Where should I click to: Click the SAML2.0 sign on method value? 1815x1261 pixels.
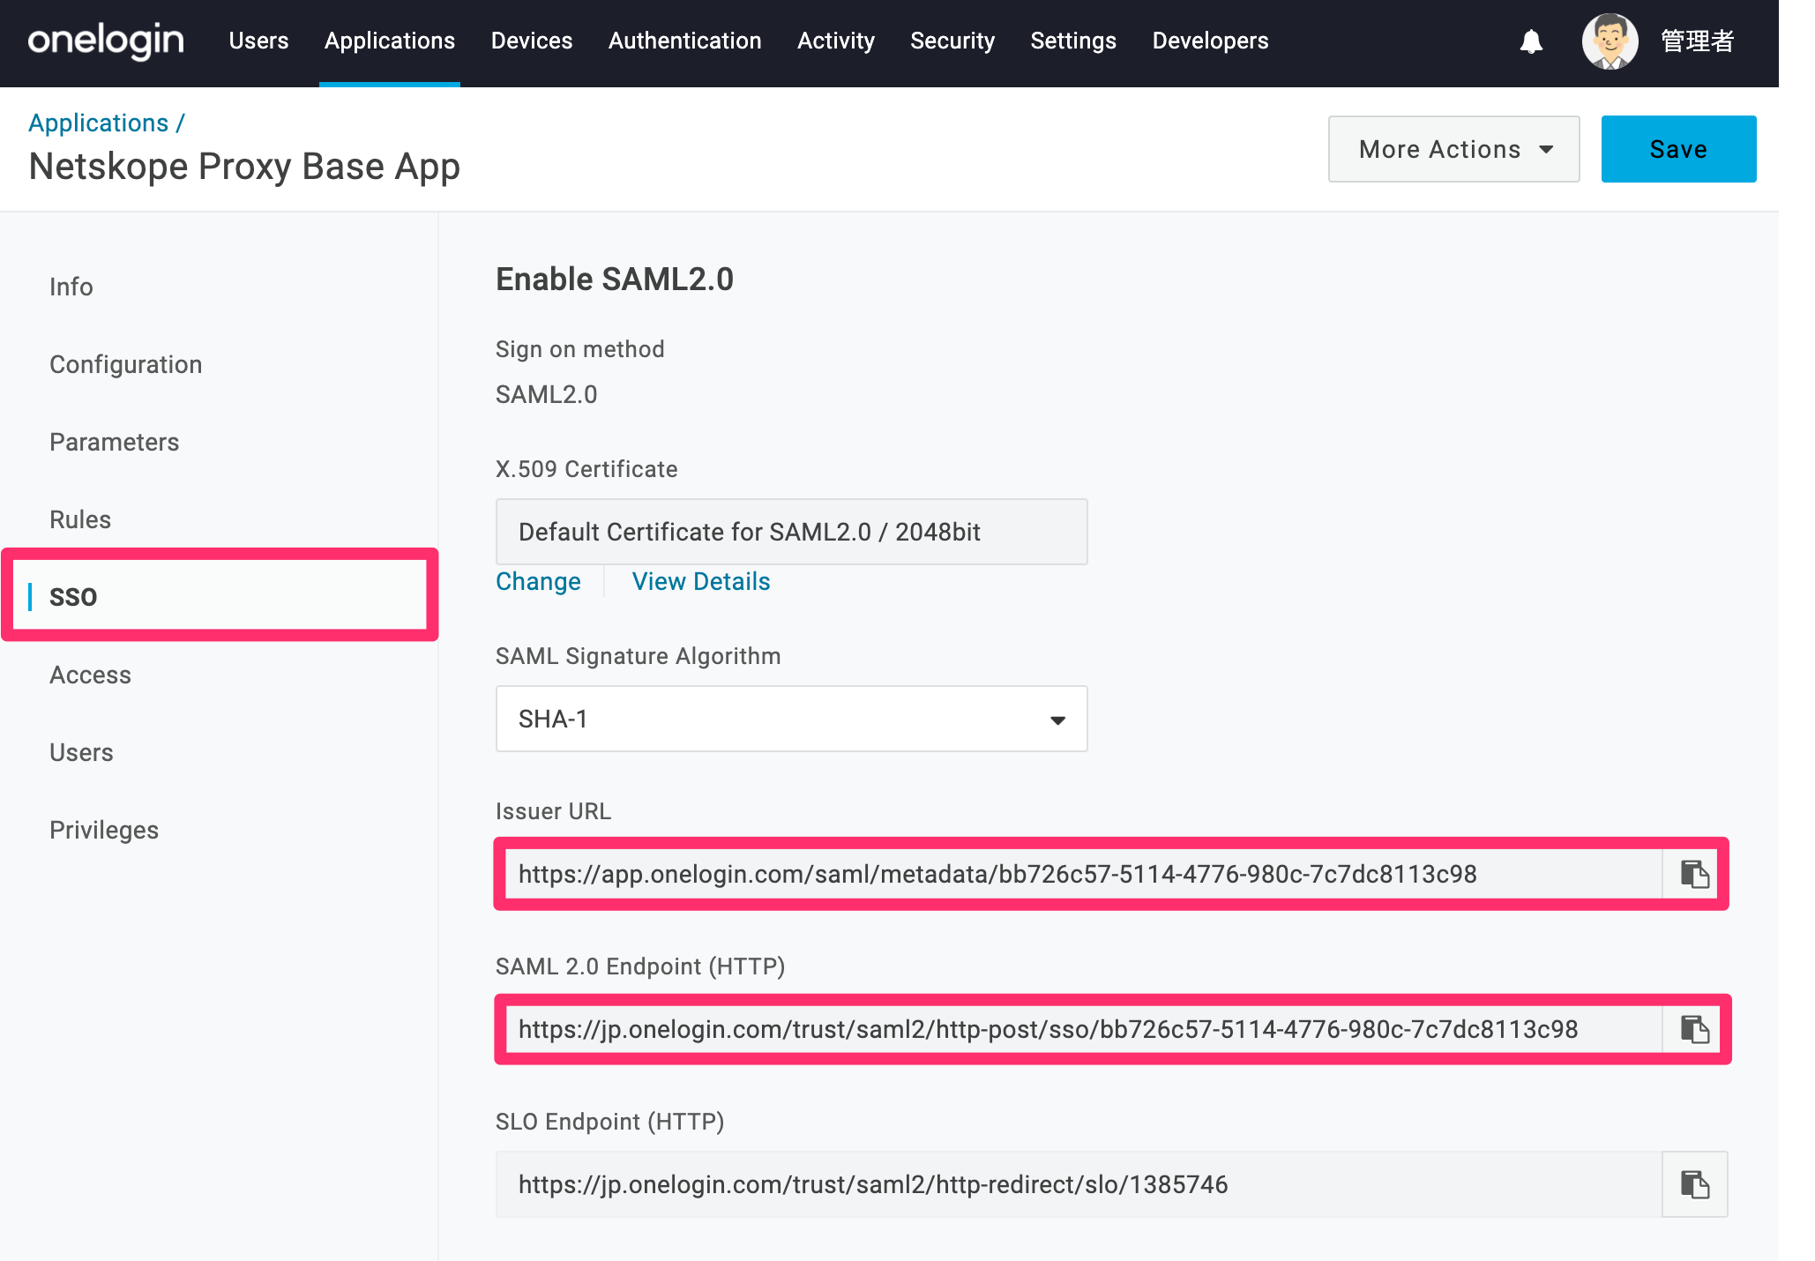tap(546, 394)
